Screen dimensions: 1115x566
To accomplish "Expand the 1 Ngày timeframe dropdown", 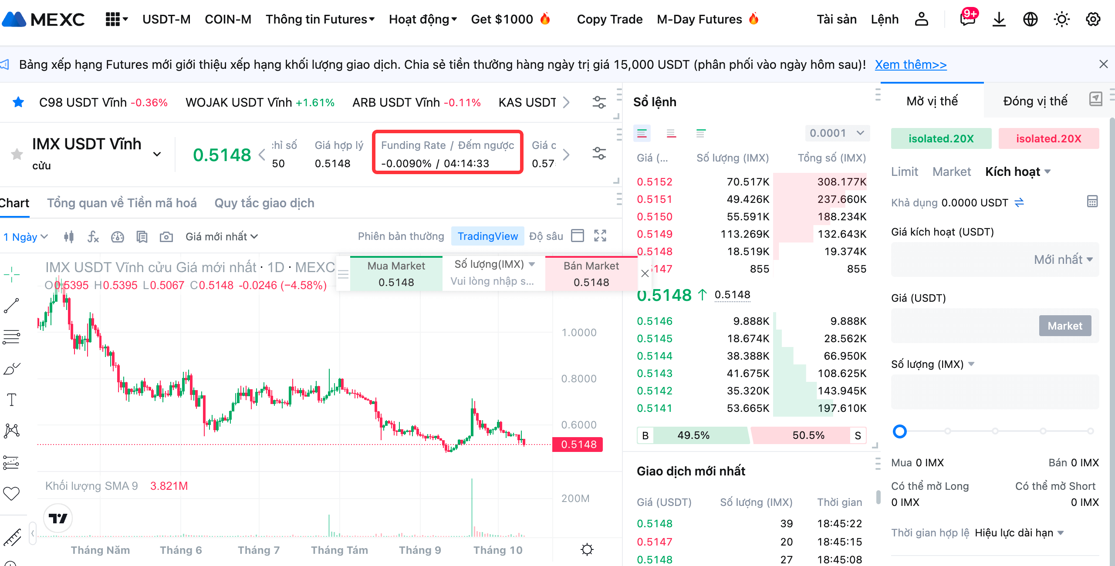I will tap(25, 237).
